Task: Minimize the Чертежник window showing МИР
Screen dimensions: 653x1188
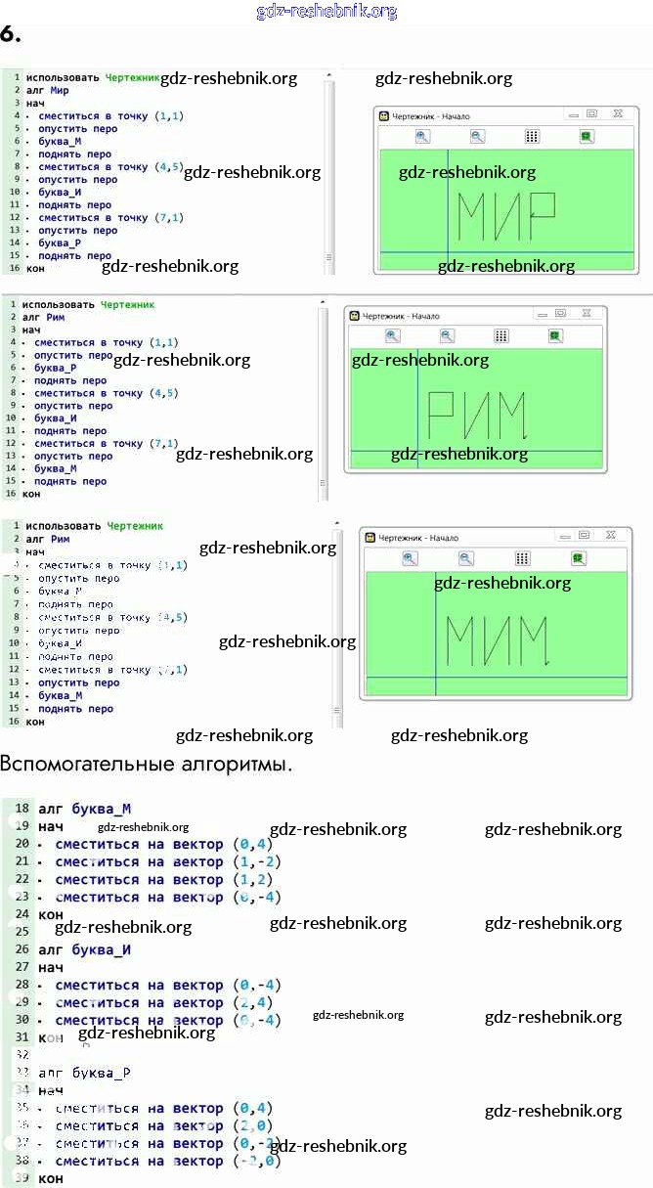Action: point(572,114)
